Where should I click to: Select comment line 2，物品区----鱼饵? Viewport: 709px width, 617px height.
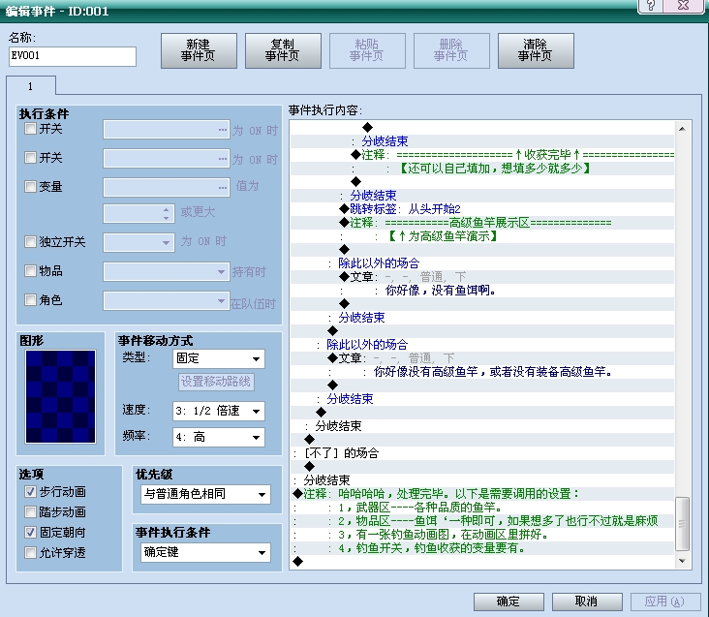482,521
